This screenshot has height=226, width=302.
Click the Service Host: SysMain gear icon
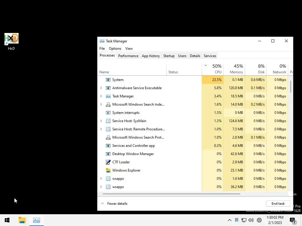108,121
